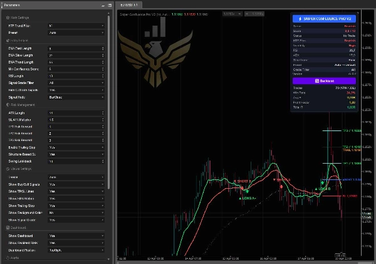The height and width of the screenshot is (264, 376).
Task: Toggle the Show Dashboard option
Action: click(76, 236)
